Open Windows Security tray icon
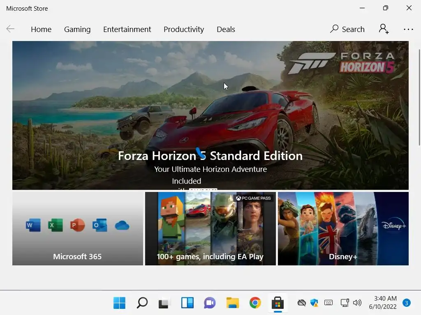Screen dimensions: 421x315 click(314, 303)
